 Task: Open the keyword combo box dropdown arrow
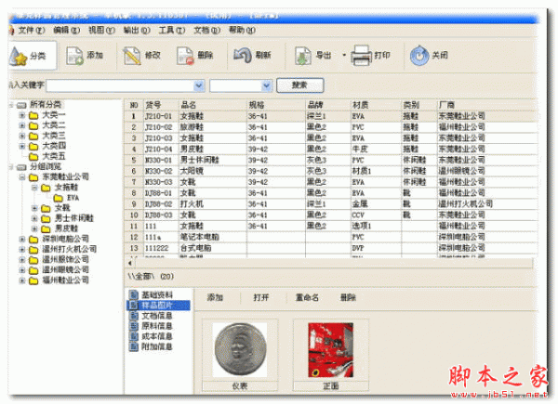point(199,85)
